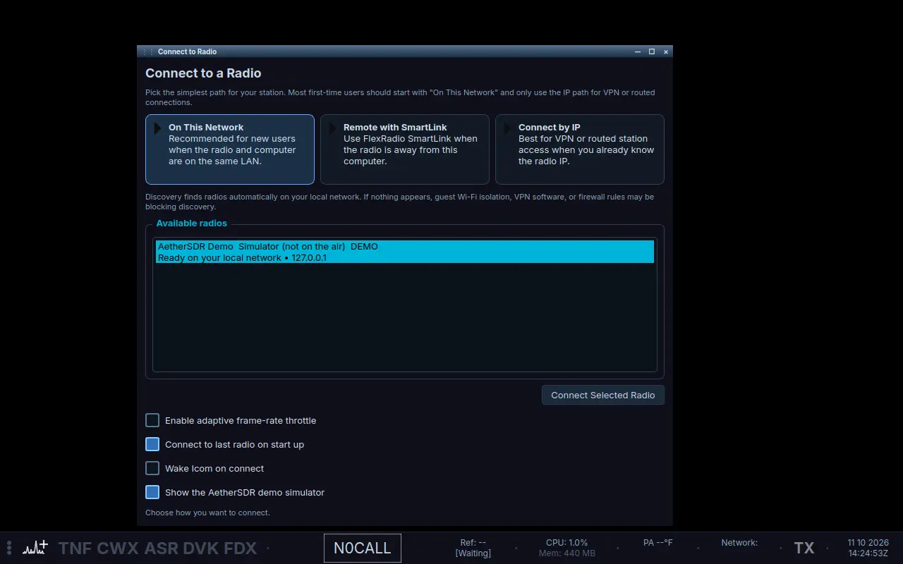The width and height of the screenshot is (903, 564).
Task: Select the Connect by IP option
Action: [x=580, y=149]
